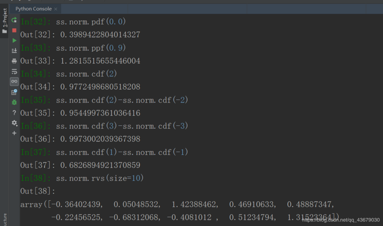Viewport: 383px width, 226px height.
Task: Click text 'ss.norm.pdf(0.0)'
Action: point(91,21)
